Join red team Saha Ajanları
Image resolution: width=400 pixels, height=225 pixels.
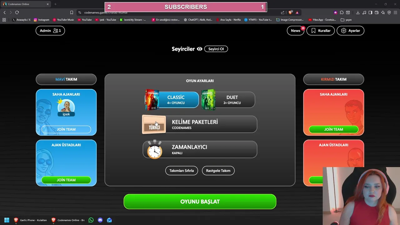[x=333, y=129]
